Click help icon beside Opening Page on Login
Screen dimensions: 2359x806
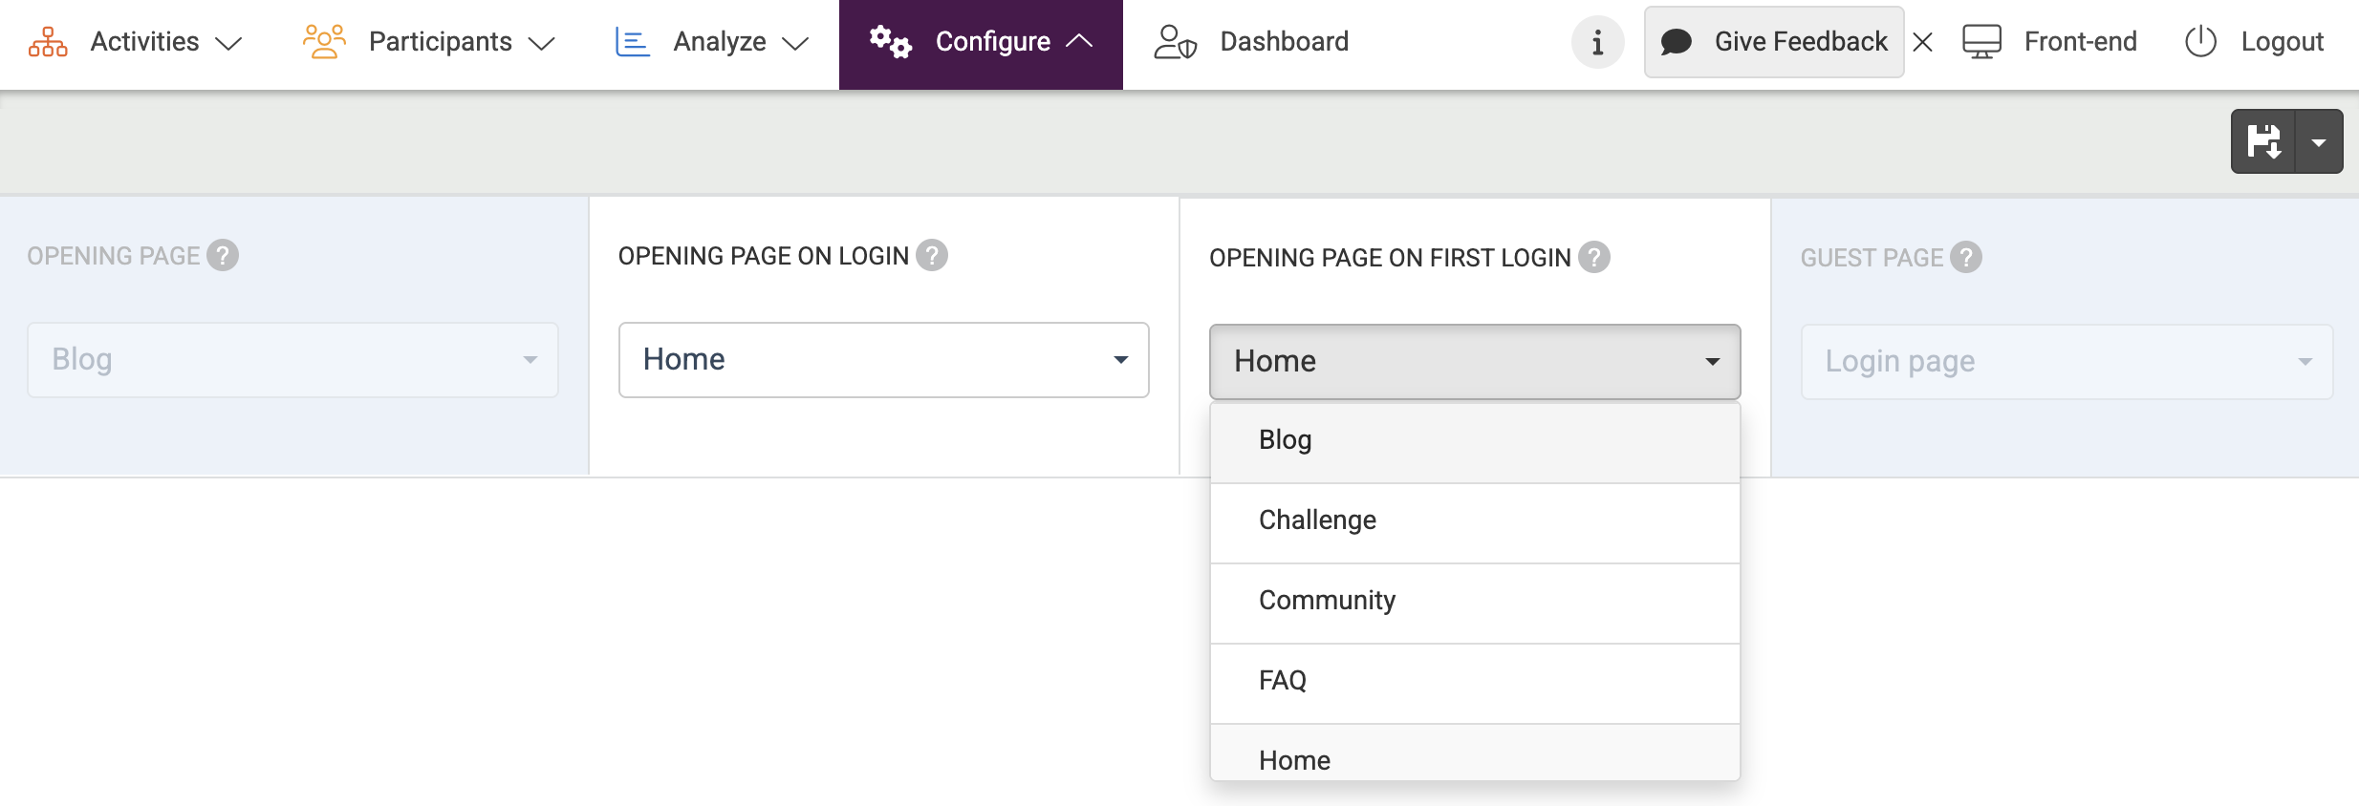932,256
